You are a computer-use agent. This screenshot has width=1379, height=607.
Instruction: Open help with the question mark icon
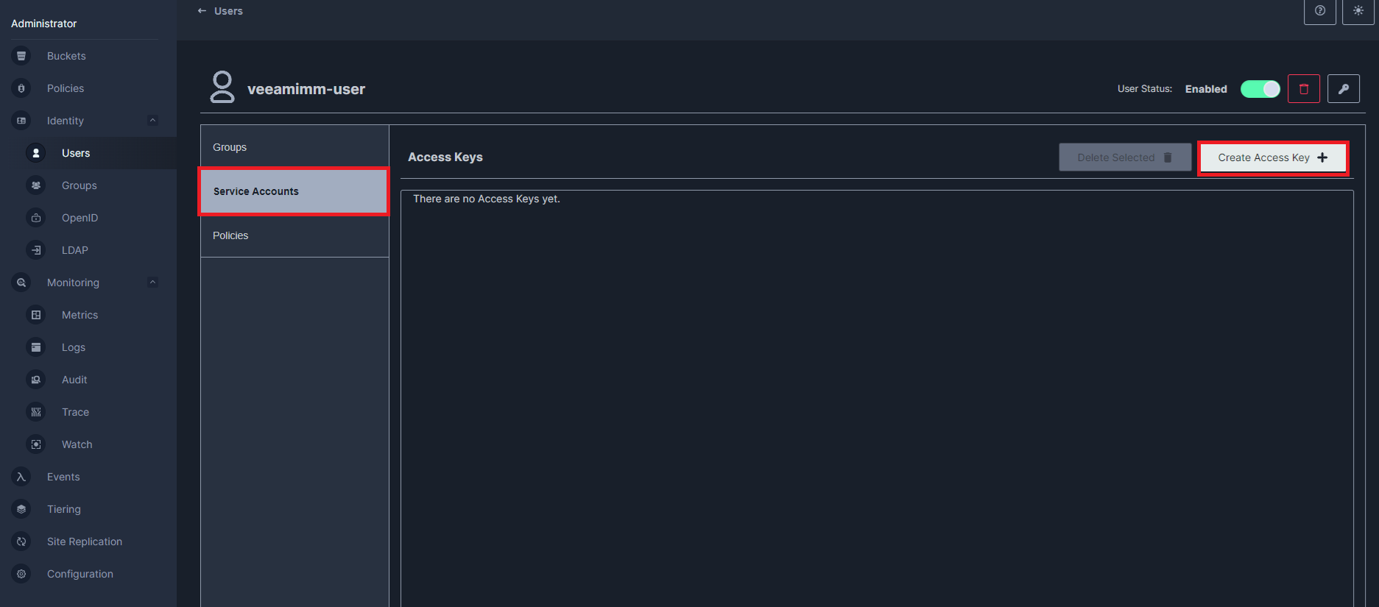click(x=1320, y=11)
